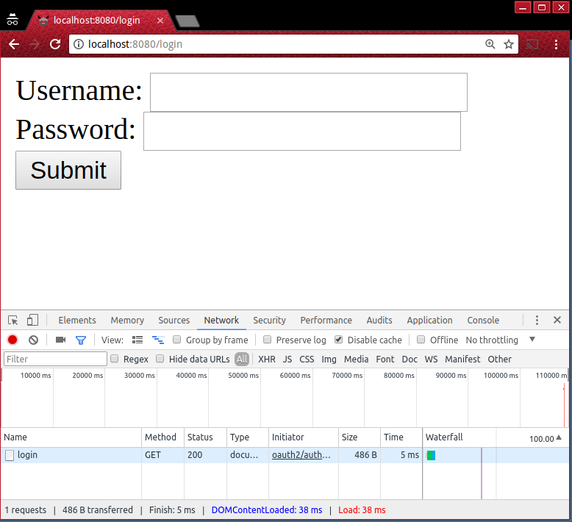Open the No throttling dropdown

click(x=500, y=340)
